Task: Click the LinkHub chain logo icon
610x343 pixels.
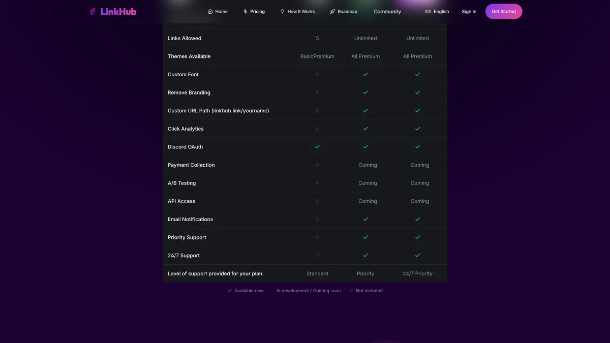Action: coord(93,12)
